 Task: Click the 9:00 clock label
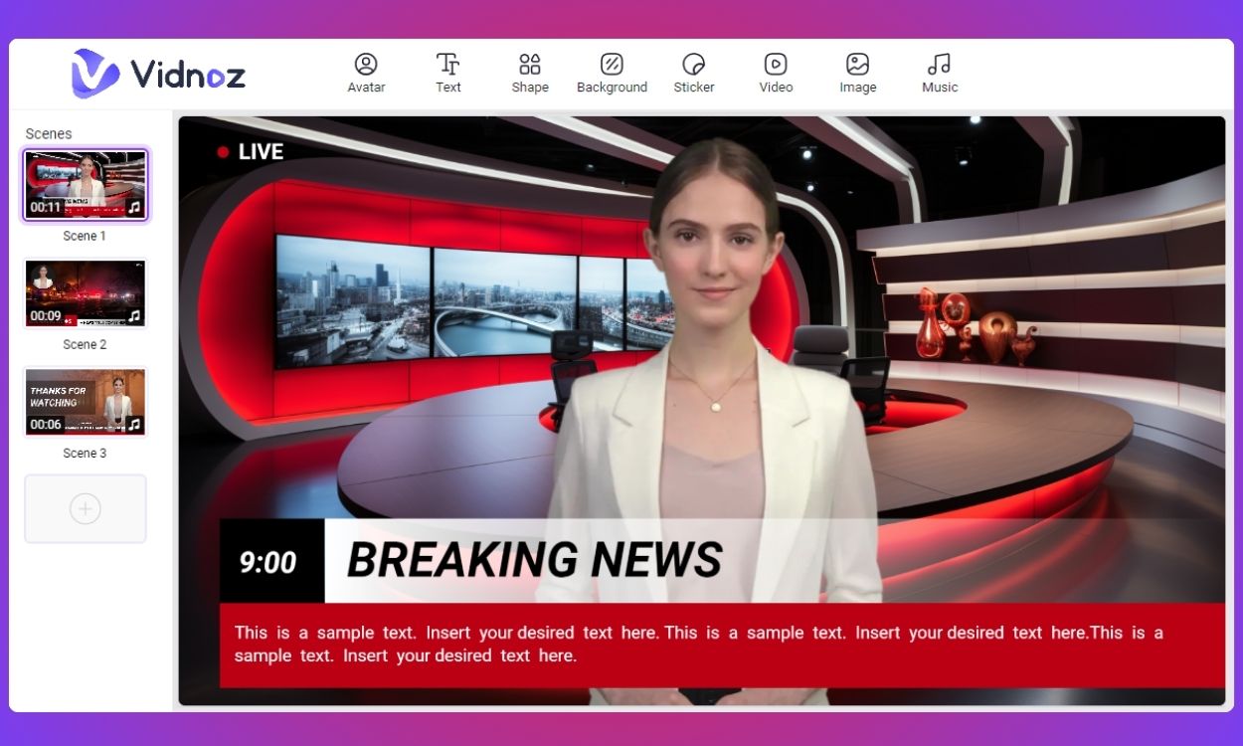267,562
